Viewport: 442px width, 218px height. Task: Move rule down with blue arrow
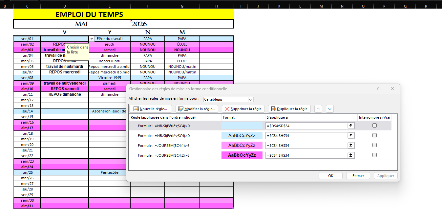(x=330, y=109)
